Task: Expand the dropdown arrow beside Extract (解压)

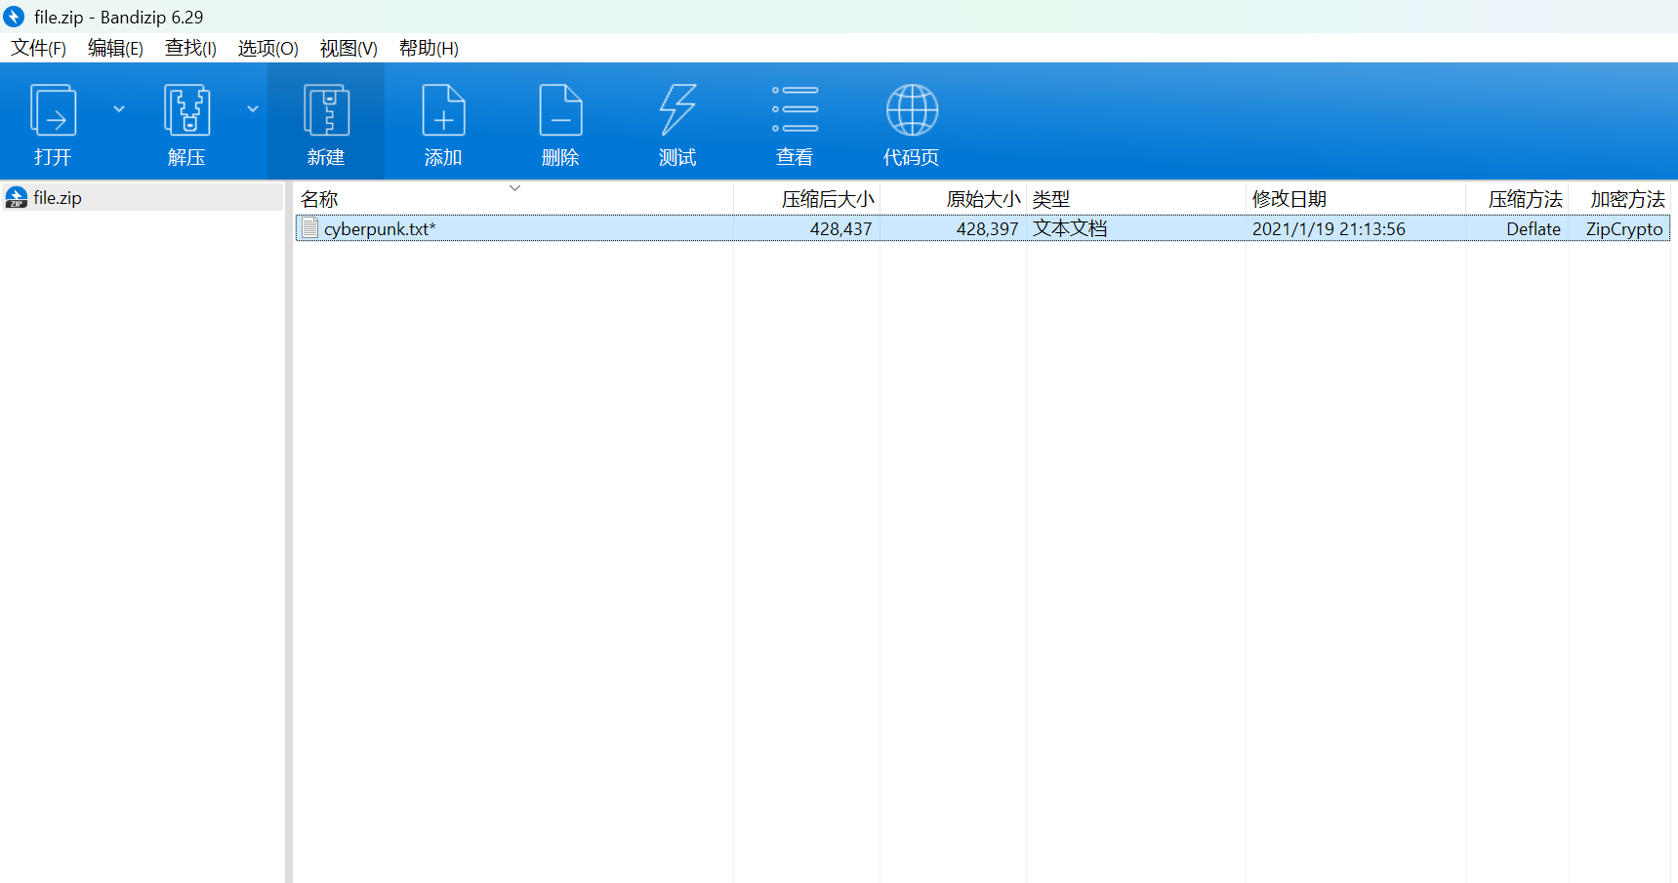Action: point(253,109)
